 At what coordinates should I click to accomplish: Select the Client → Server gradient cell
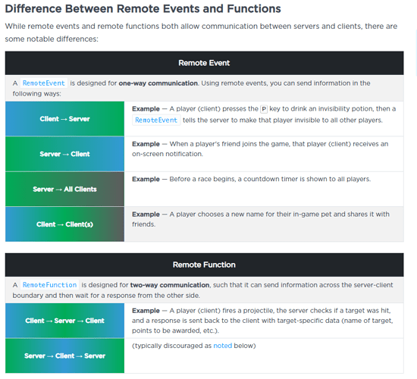[64, 118]
